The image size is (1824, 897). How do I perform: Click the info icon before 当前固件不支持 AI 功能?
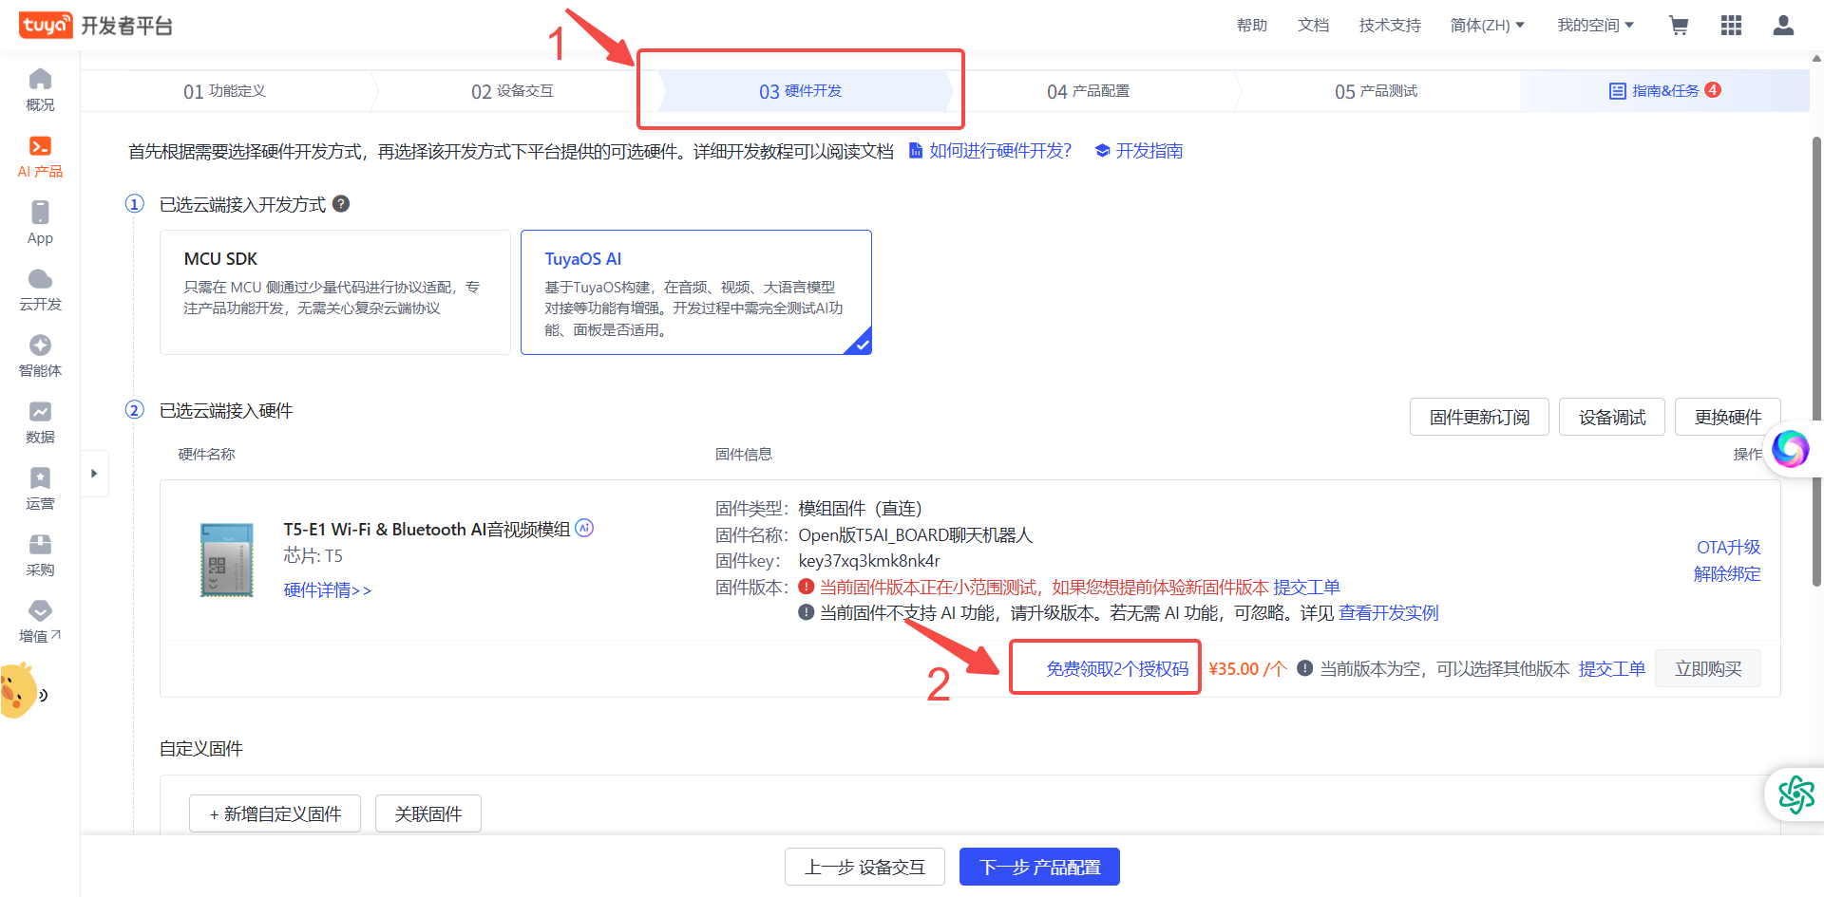(807, 612)
